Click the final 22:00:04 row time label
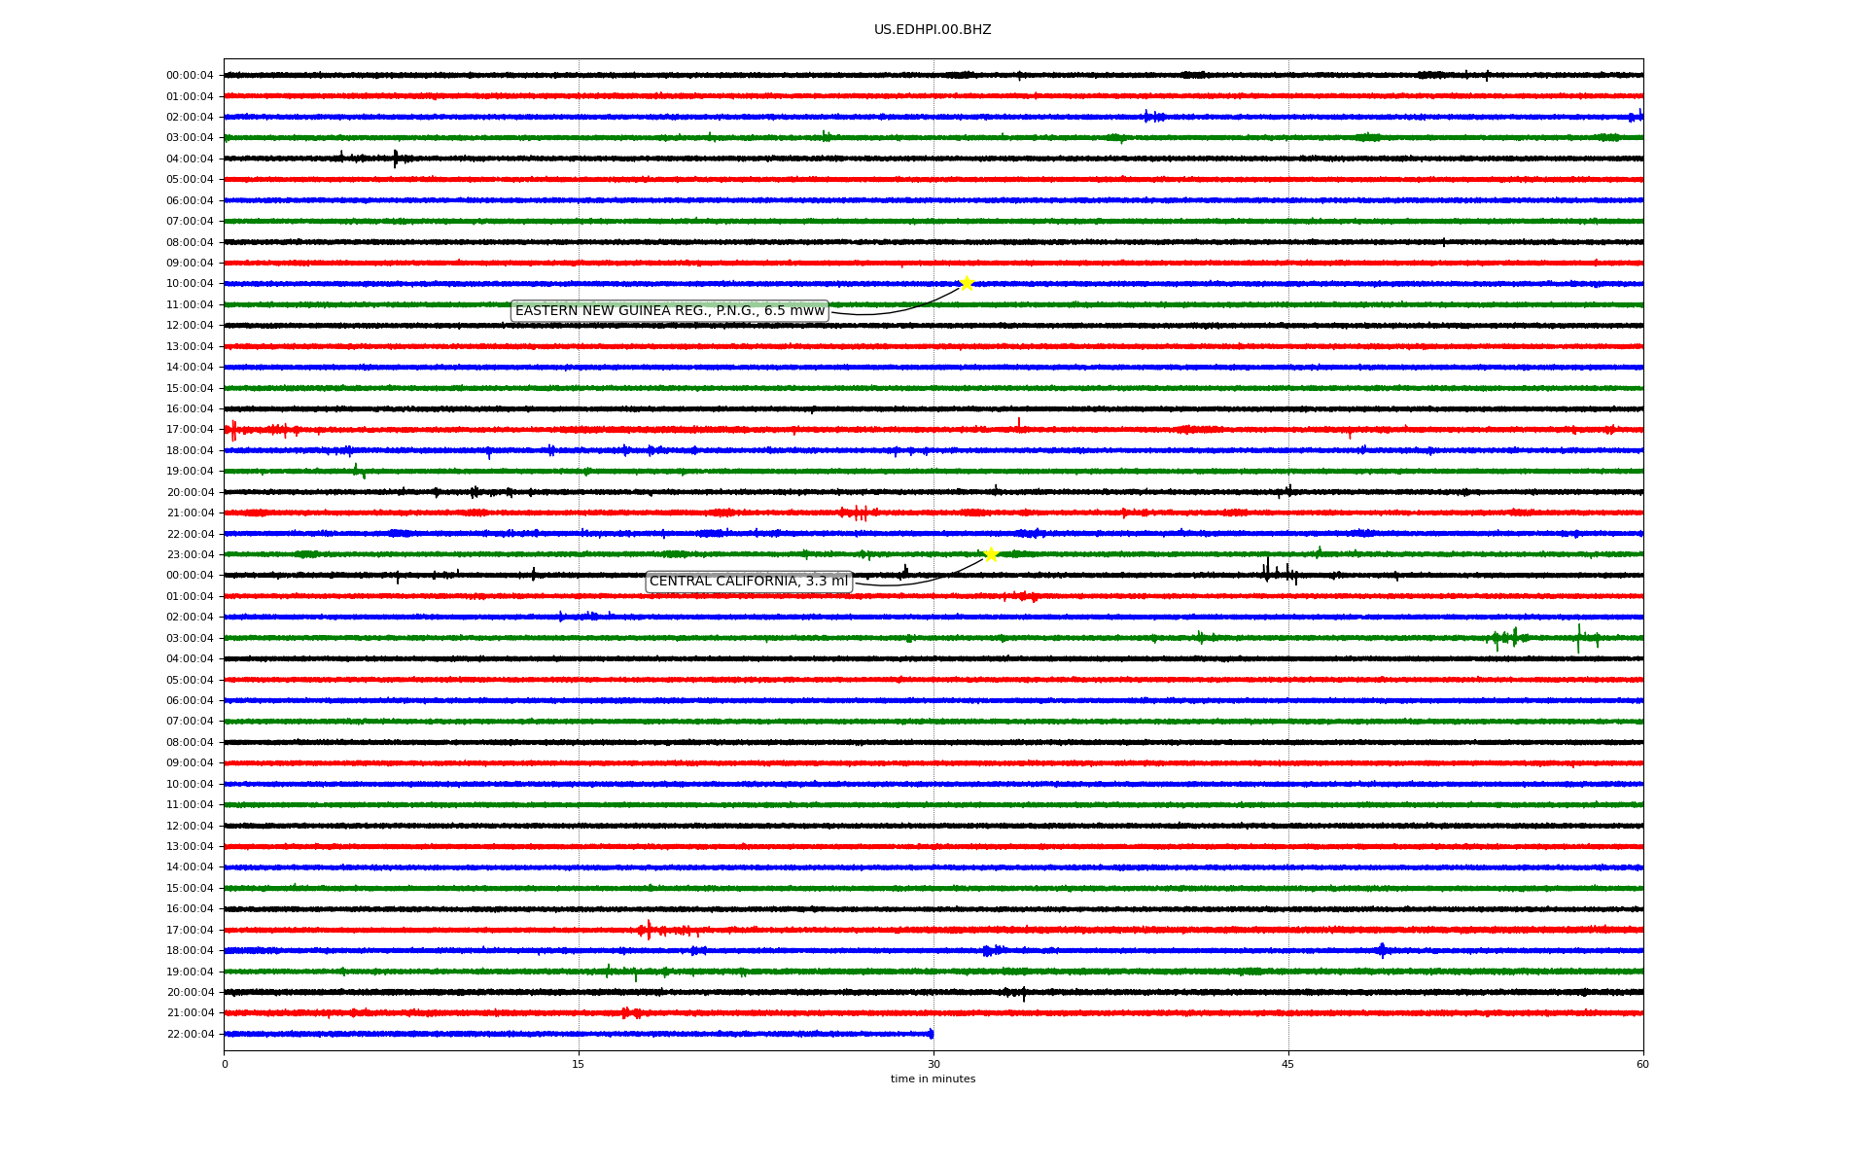 point(190,1034)
